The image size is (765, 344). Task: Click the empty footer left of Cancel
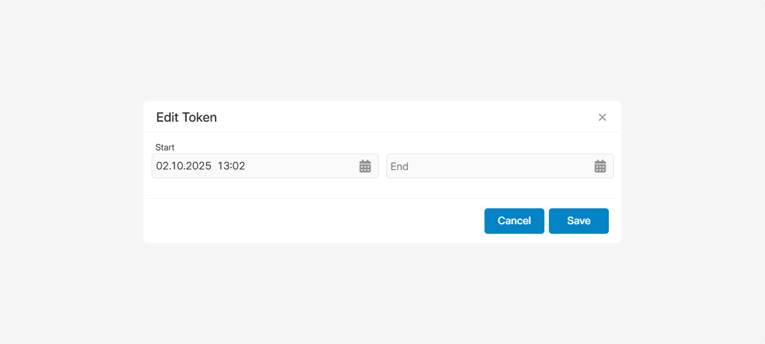point(312,221)
